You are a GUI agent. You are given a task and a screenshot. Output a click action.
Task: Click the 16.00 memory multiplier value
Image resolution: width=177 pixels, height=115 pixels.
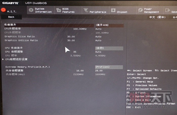(x=80, y=71)
